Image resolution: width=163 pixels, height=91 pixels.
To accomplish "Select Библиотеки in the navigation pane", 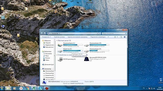I will coord(48,52).
